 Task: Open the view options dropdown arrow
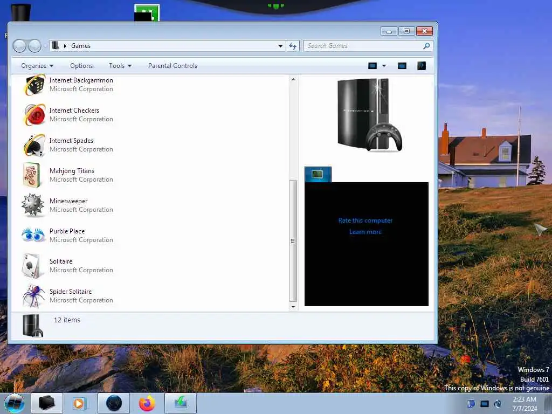coord(384,66)
